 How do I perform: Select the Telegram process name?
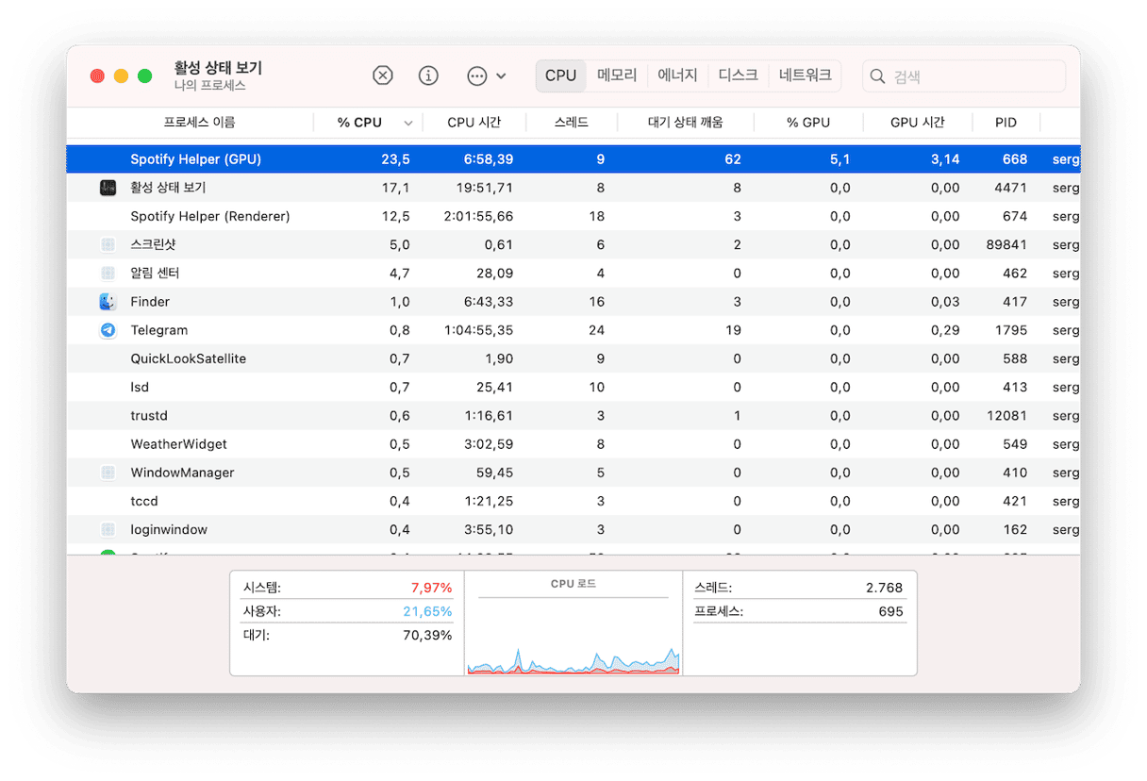(159, 330)
